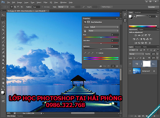Open the Image menu
The image size is (160, 118).
20,3
